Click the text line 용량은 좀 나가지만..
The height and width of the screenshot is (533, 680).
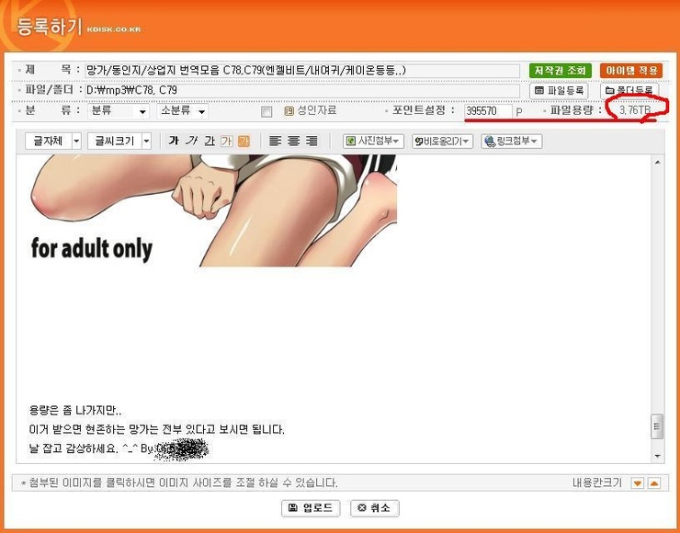(x=75, y=410)
